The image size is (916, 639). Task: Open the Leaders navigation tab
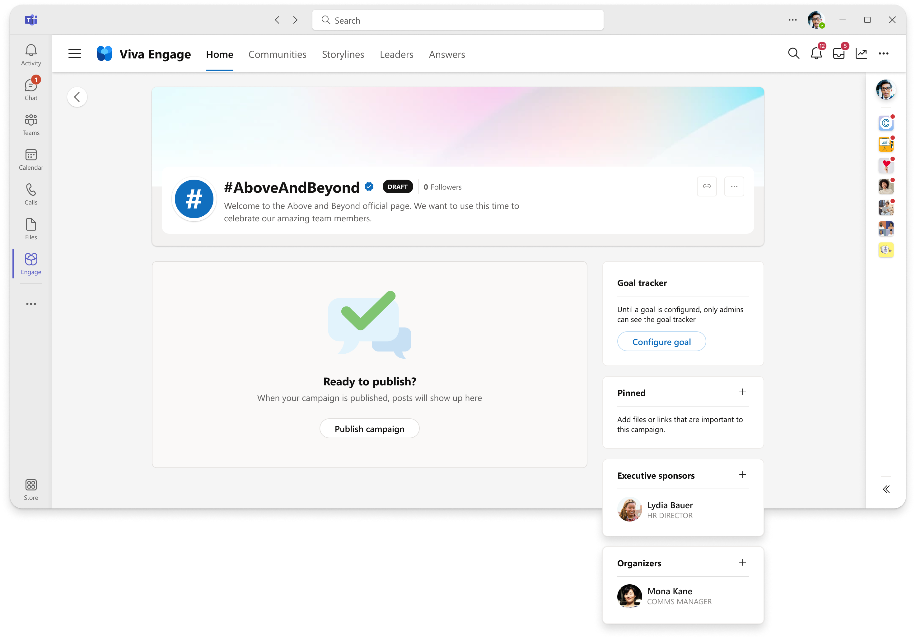(x=396, y=53)
